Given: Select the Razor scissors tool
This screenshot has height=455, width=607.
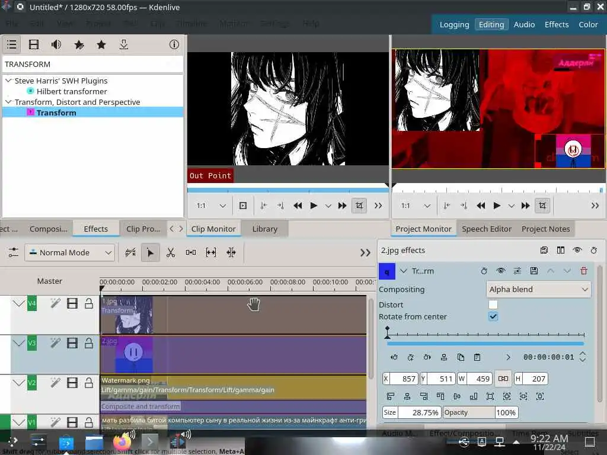Looking at the screenshot, I should click(x=170, y=252).
